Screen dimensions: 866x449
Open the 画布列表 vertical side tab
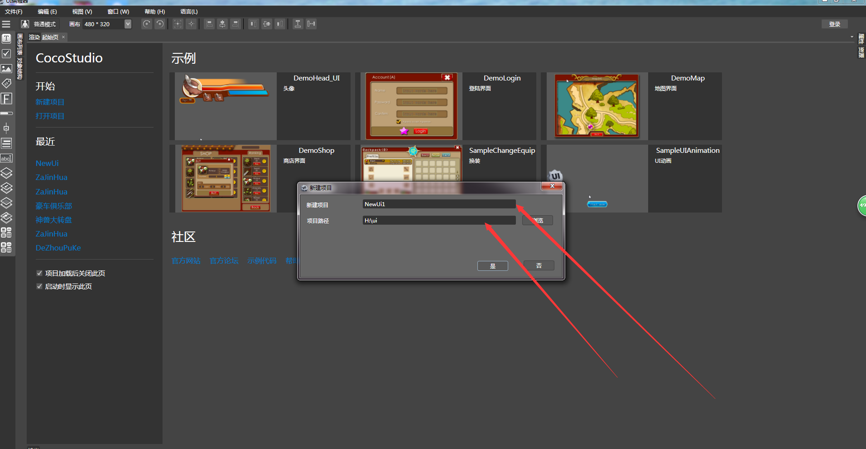[19, 45]
